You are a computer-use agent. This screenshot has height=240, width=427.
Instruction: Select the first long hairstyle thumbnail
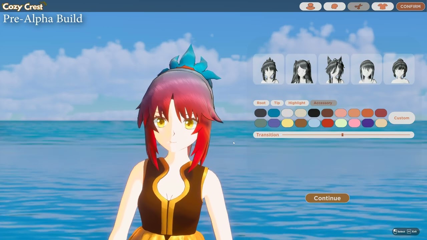(x=301, y=69)
